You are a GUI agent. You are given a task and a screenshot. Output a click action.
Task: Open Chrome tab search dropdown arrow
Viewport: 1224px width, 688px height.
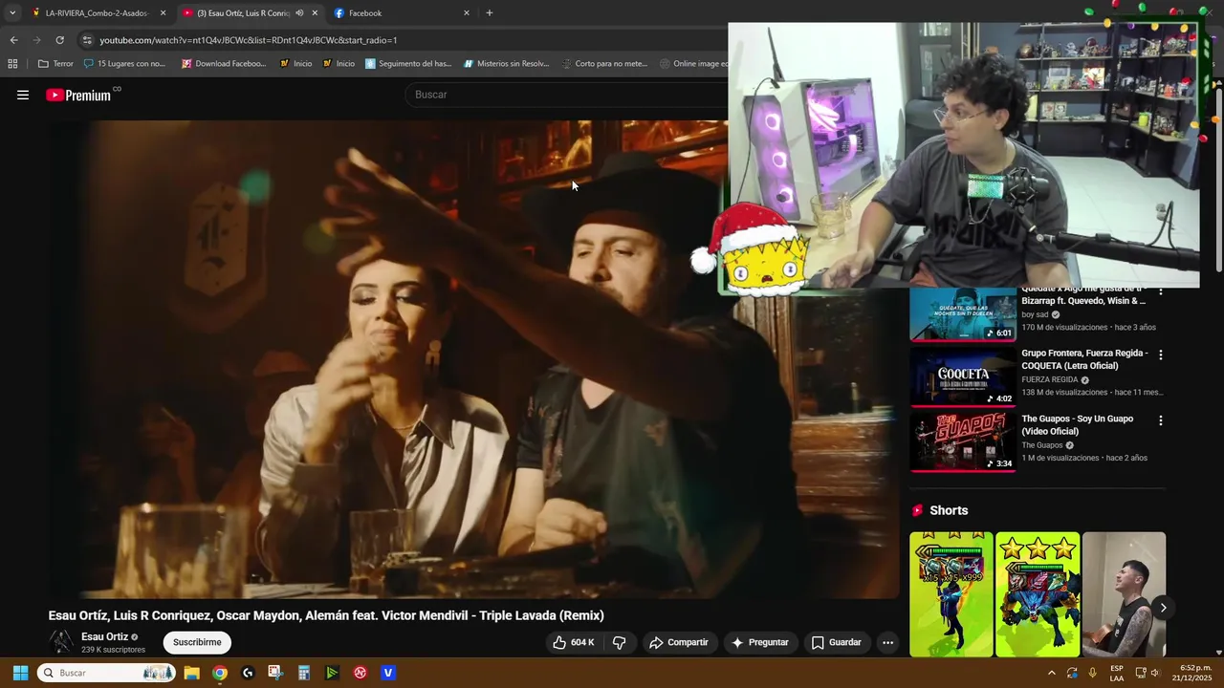tap(11, 13)
